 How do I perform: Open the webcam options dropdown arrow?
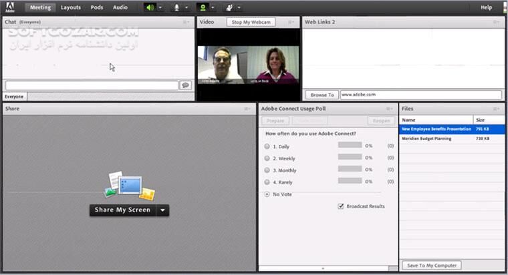click(x=213, y=7)
